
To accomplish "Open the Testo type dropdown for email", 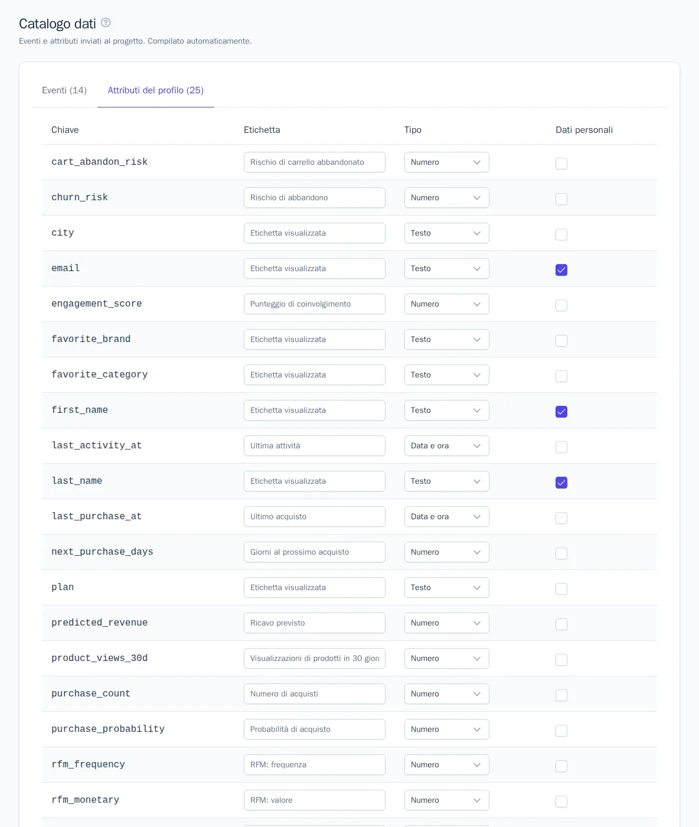I will pyautogui.click(x=447, y=269).
